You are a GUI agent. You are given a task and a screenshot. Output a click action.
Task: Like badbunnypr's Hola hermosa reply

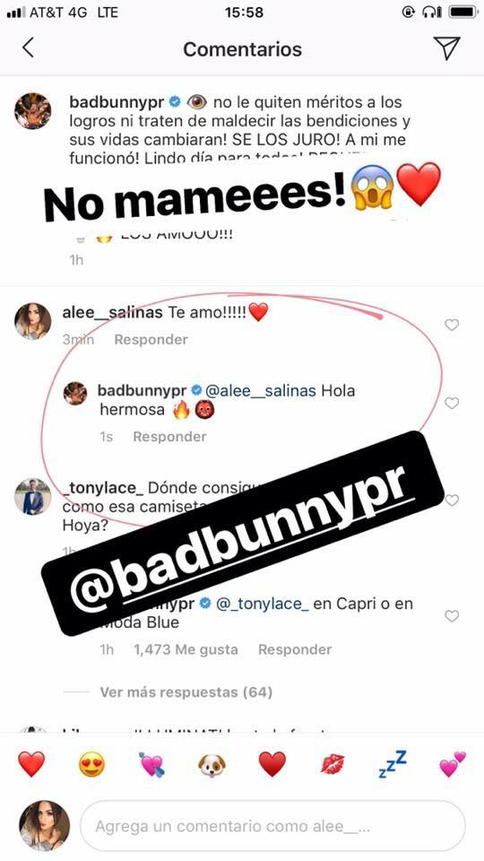coord(452,403)
